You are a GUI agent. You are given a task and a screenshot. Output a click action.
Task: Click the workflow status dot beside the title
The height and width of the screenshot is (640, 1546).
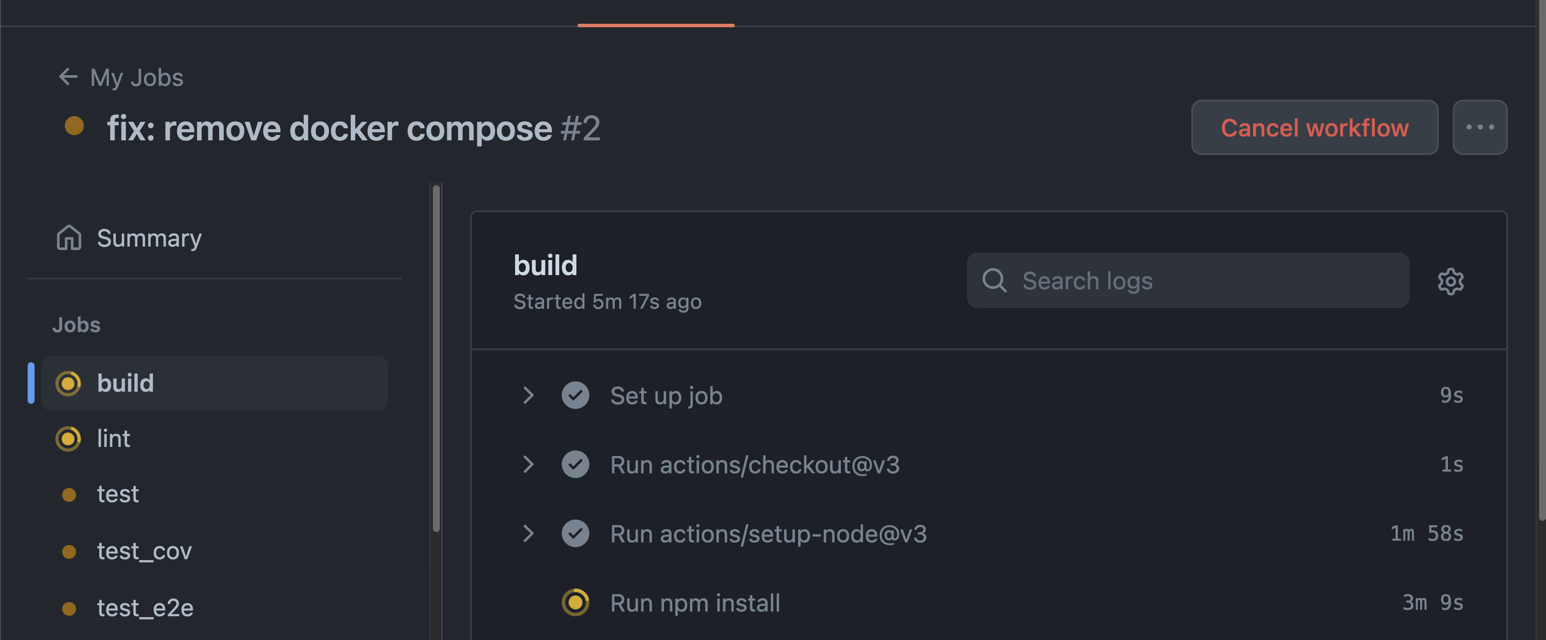(74, 127)
